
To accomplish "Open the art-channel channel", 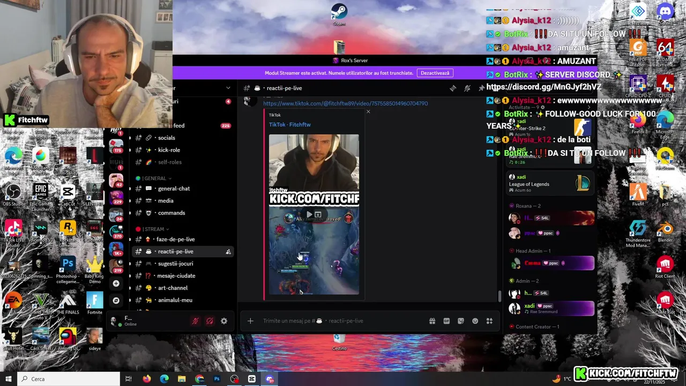I will point(182,288).
